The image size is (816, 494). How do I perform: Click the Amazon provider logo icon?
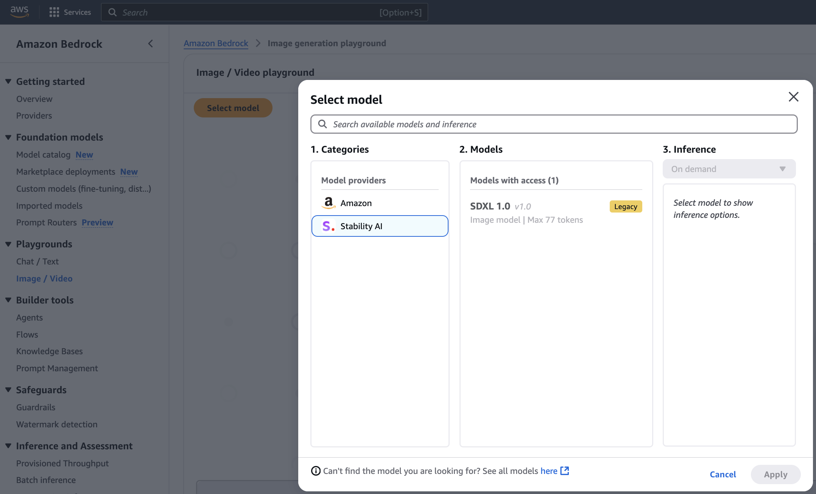[328, 203]
